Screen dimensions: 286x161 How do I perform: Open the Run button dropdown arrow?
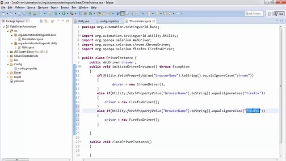(67, 13)
